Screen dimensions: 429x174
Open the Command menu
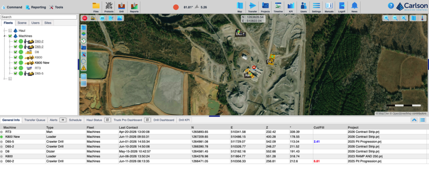tap(12, 8)
